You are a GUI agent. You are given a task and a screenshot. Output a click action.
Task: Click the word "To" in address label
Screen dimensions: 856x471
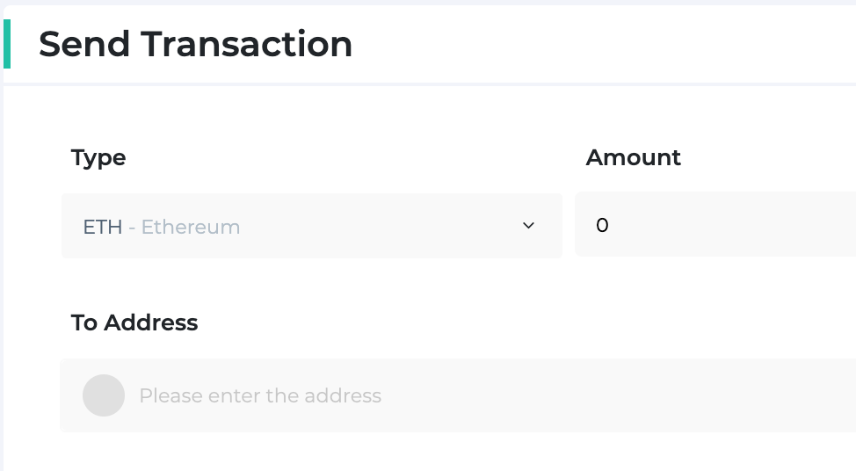click(x=84, y=322)
